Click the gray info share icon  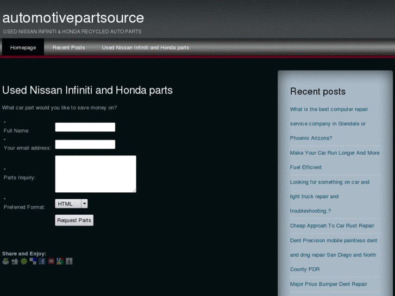(x=69, y=261)
